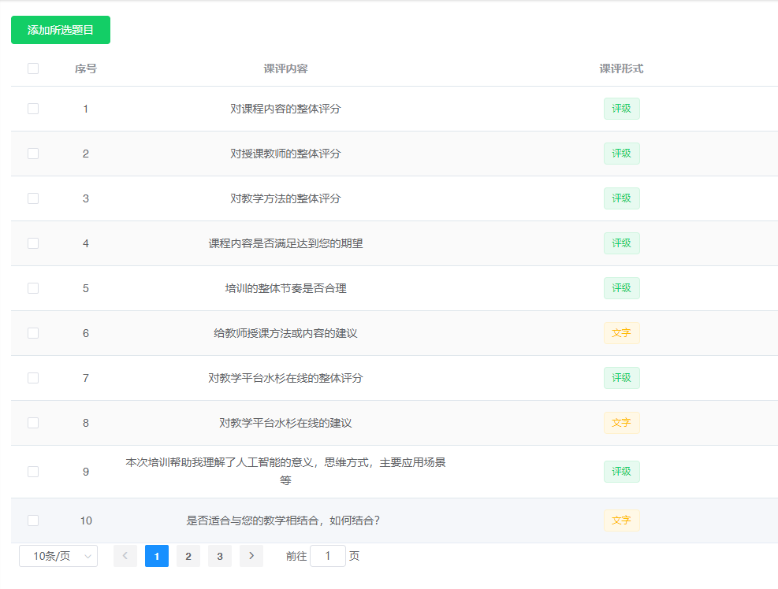Click the 课评形式 column header

click(621, 69)
